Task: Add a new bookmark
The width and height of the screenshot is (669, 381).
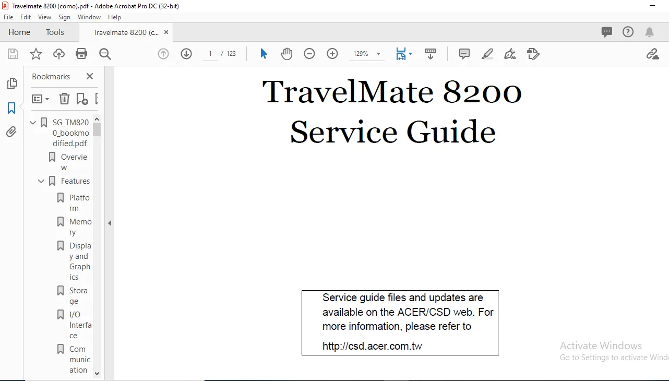Action: pyautogui.click(x=82, y=99)
